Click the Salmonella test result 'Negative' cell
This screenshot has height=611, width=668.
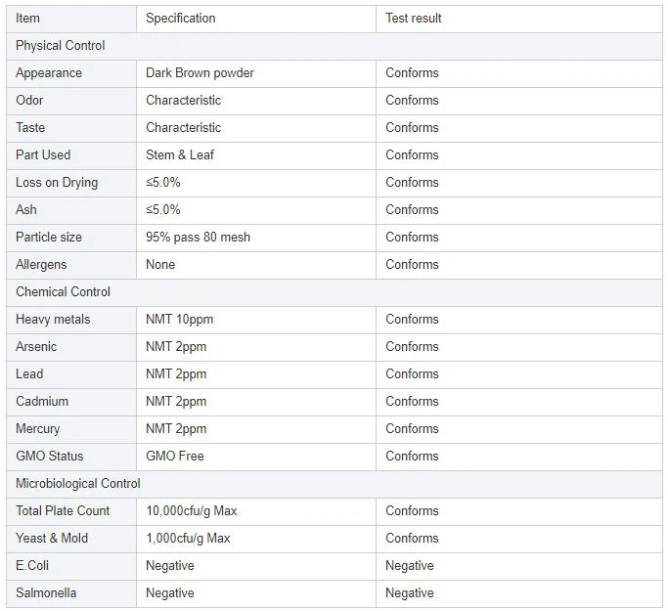pyautogui.click(x=410, y=592)
